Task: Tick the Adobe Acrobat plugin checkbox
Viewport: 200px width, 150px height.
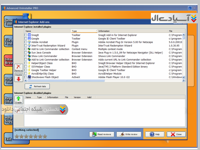Action: pyautogui.click(x=26, y=42)
